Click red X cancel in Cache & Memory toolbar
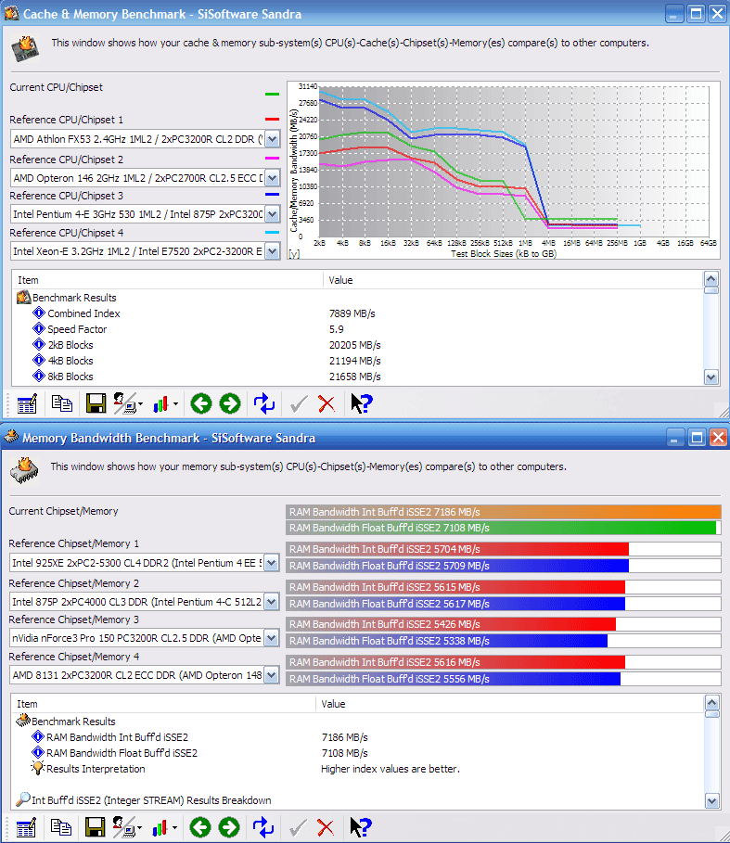Image resolution: width=730 pixels, height=843 pixels. point(327,403)
